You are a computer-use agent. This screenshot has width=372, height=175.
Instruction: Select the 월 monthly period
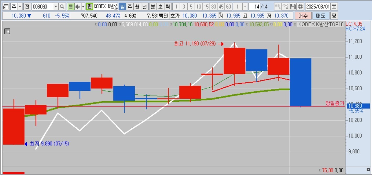coord(137,7)
